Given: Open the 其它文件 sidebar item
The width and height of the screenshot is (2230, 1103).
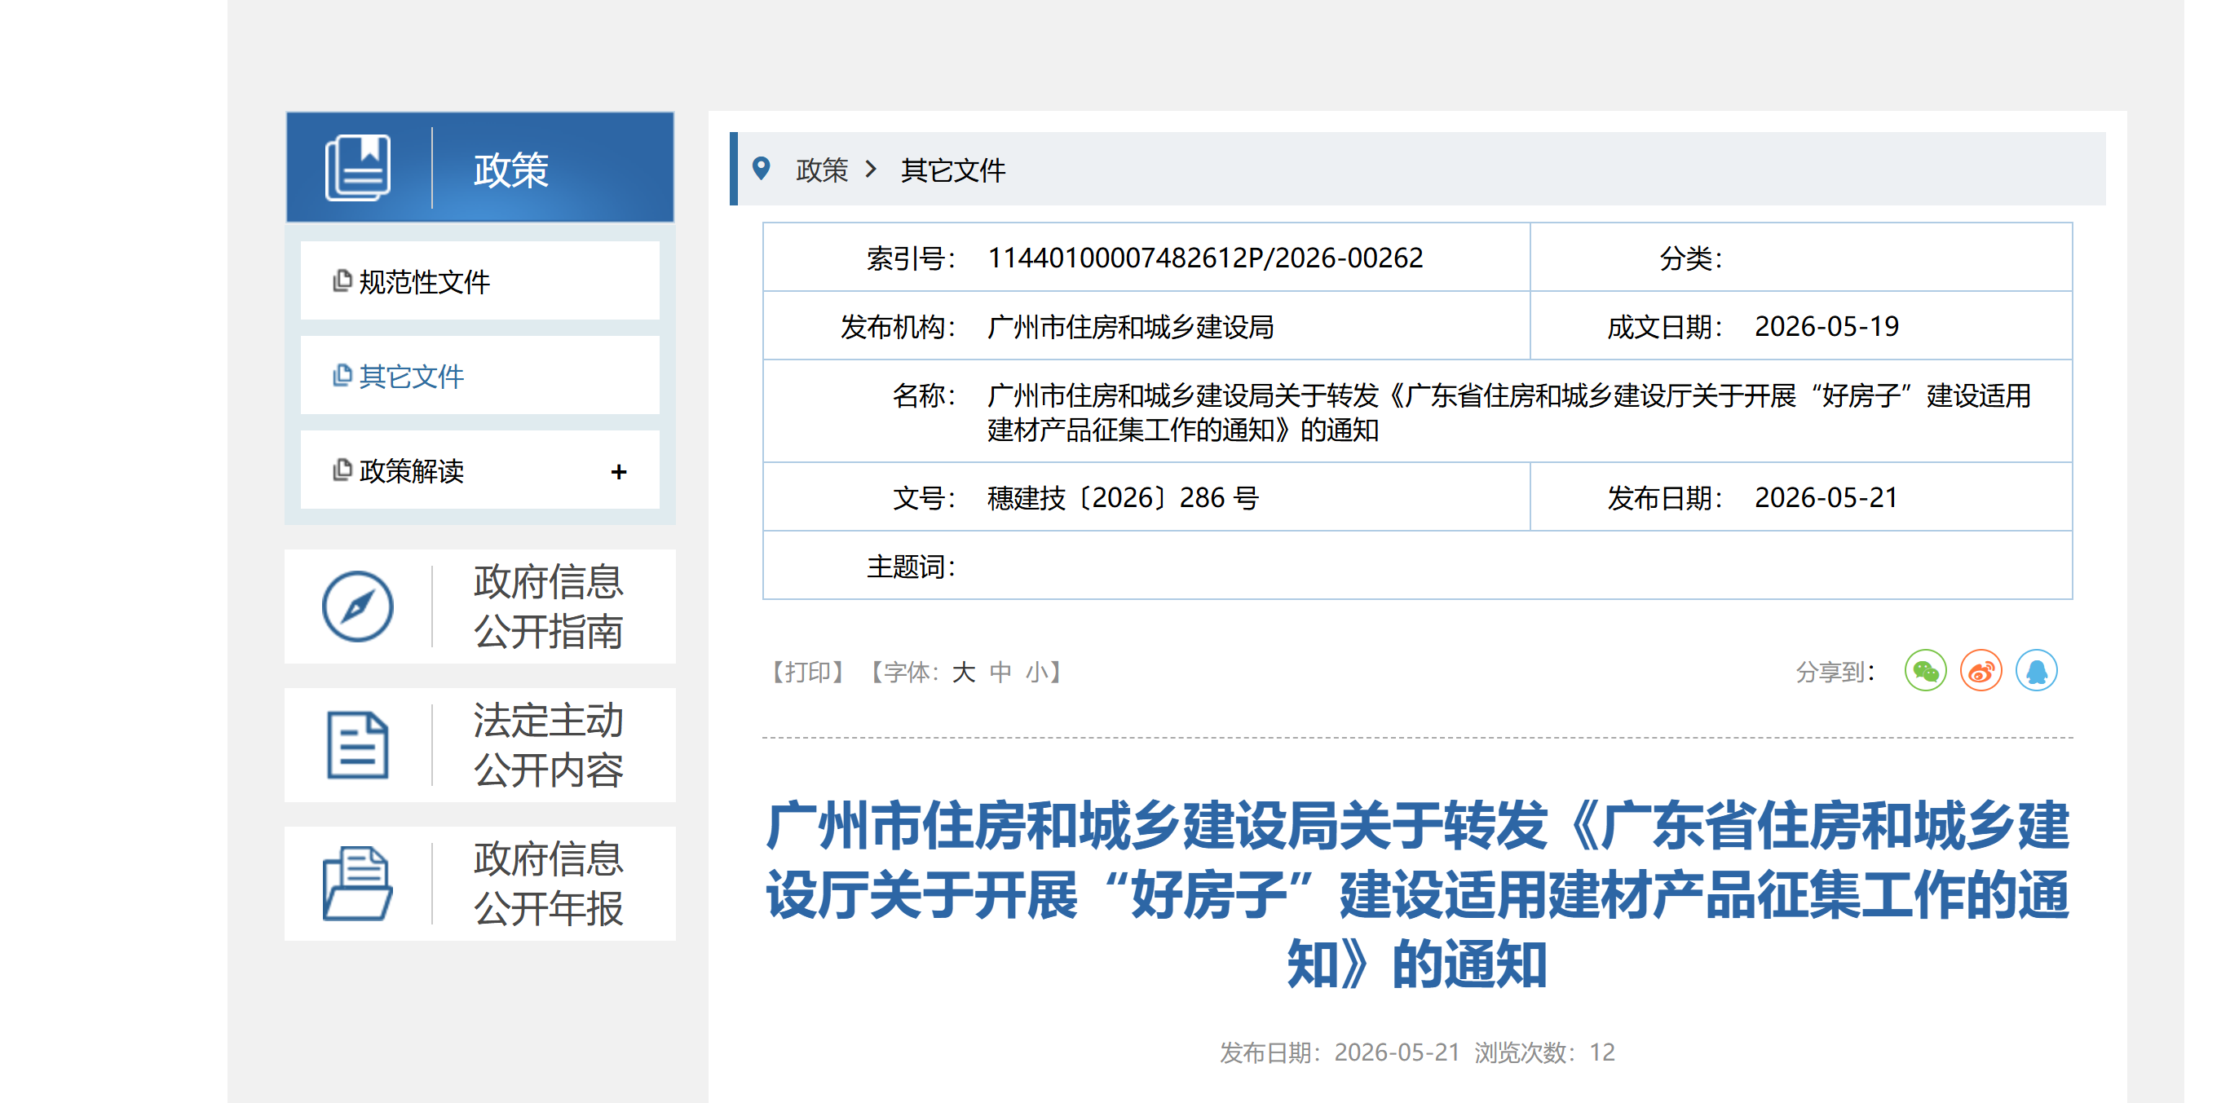Looking at the screenshot, I should tap(479, 376).
